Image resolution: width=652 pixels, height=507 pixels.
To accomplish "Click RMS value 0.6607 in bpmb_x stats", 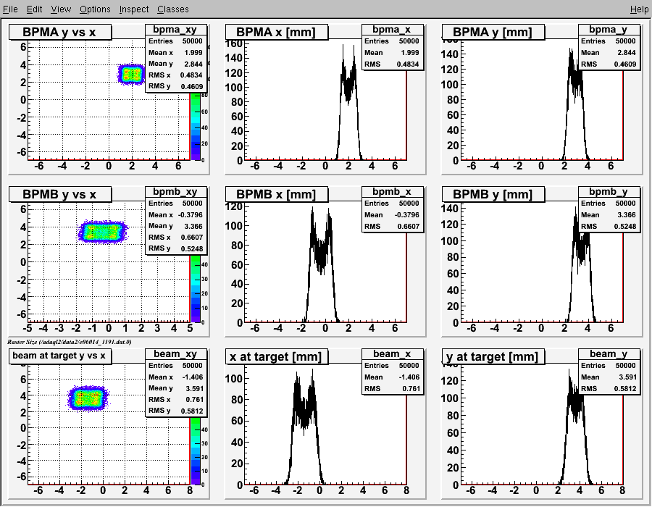I will click(x=408, y=227).
